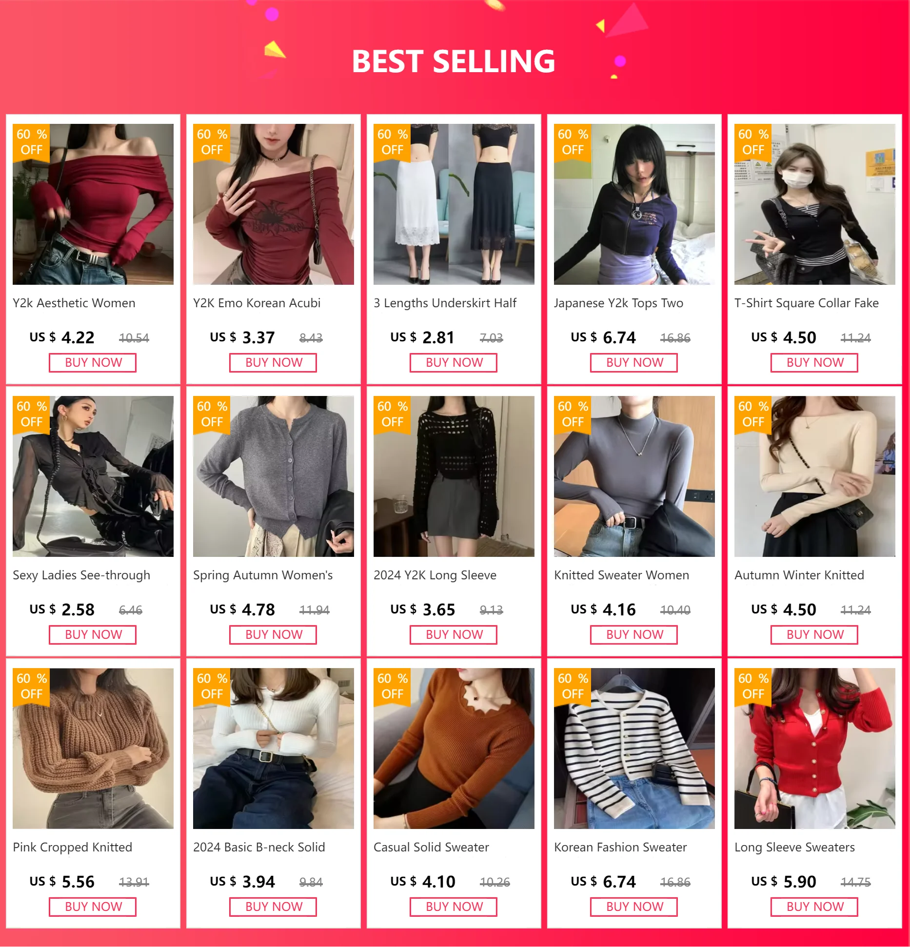Select the 60% OFF badge on Casual Solid Sweater
The height and width of the screenshot is (947, 910).
(392, 686)
